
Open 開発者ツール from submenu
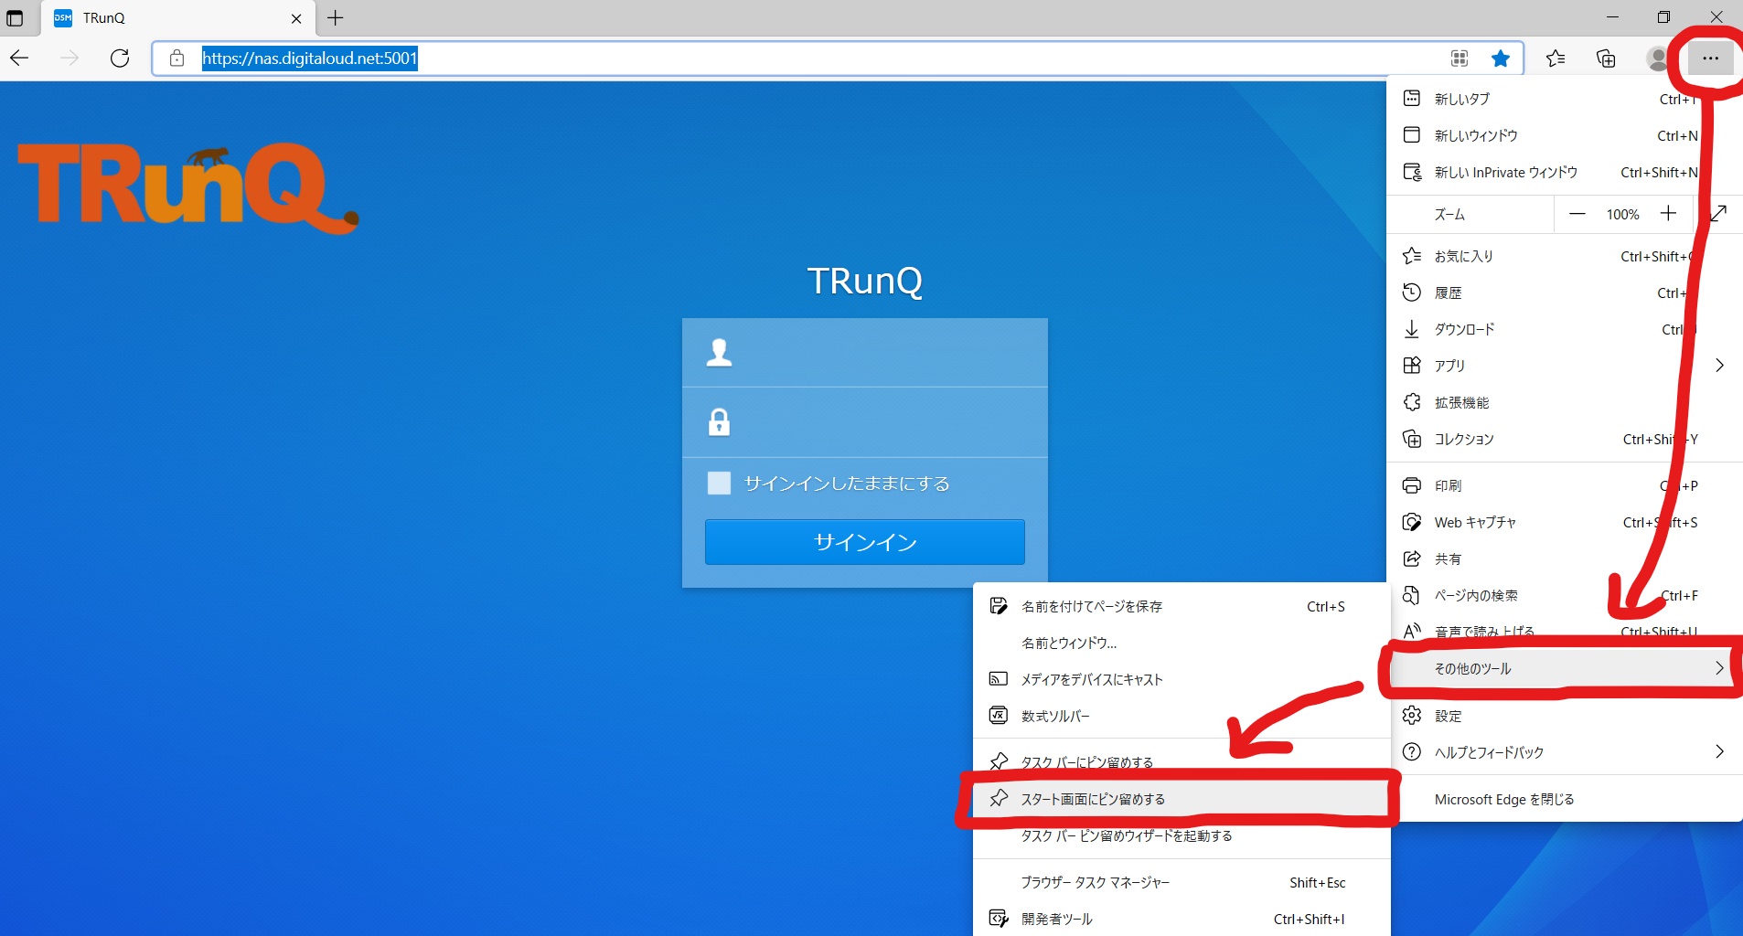[1182, 919]
